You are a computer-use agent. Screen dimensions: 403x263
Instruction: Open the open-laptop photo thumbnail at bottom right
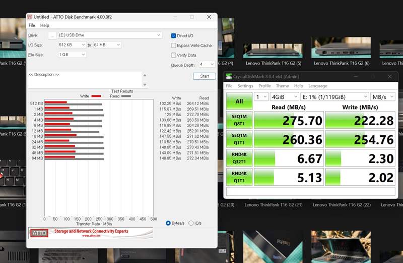click(341, 246)
